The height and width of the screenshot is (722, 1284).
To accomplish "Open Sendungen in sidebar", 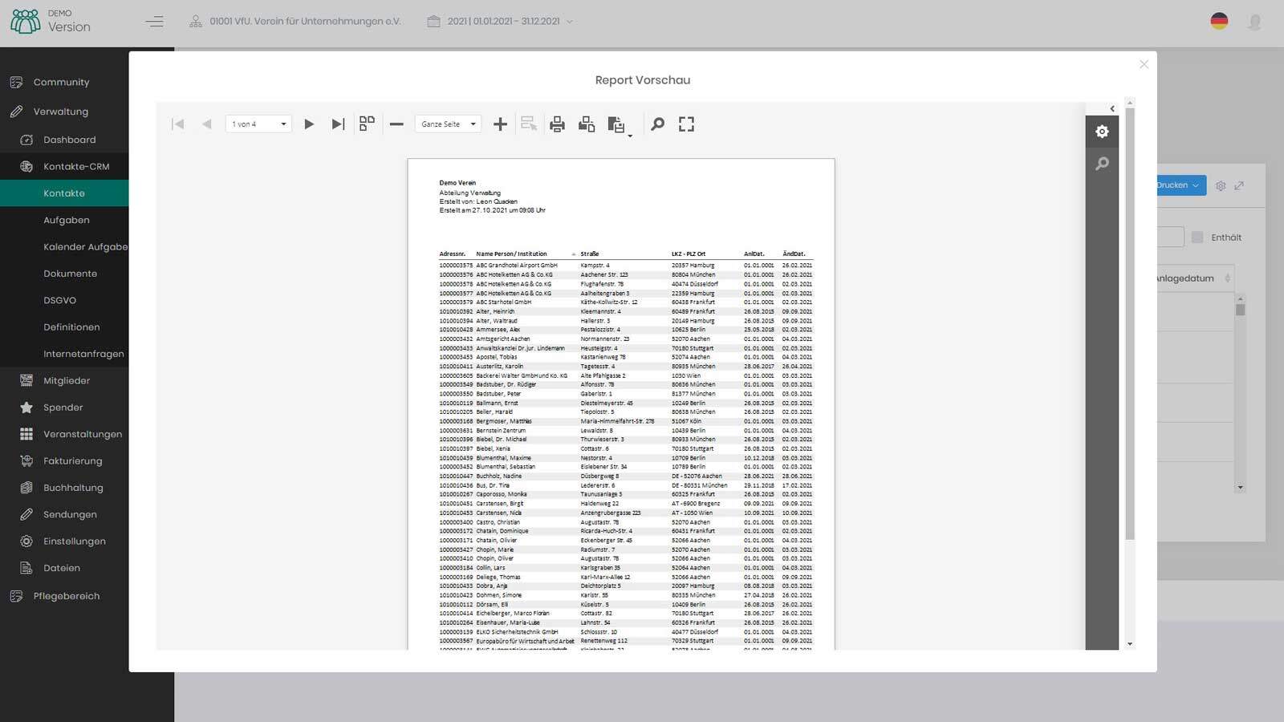I will (70, 514).
